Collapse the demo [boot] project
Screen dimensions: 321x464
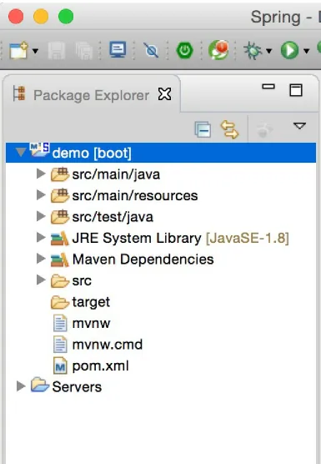click(21, 152)
